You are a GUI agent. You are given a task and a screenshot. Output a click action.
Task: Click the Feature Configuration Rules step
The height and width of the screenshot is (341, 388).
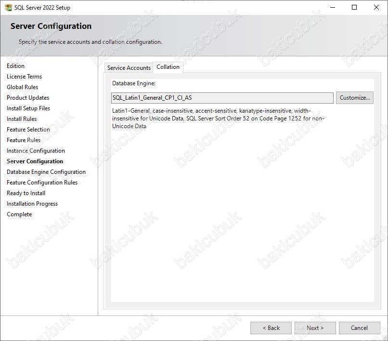point(42,183)
